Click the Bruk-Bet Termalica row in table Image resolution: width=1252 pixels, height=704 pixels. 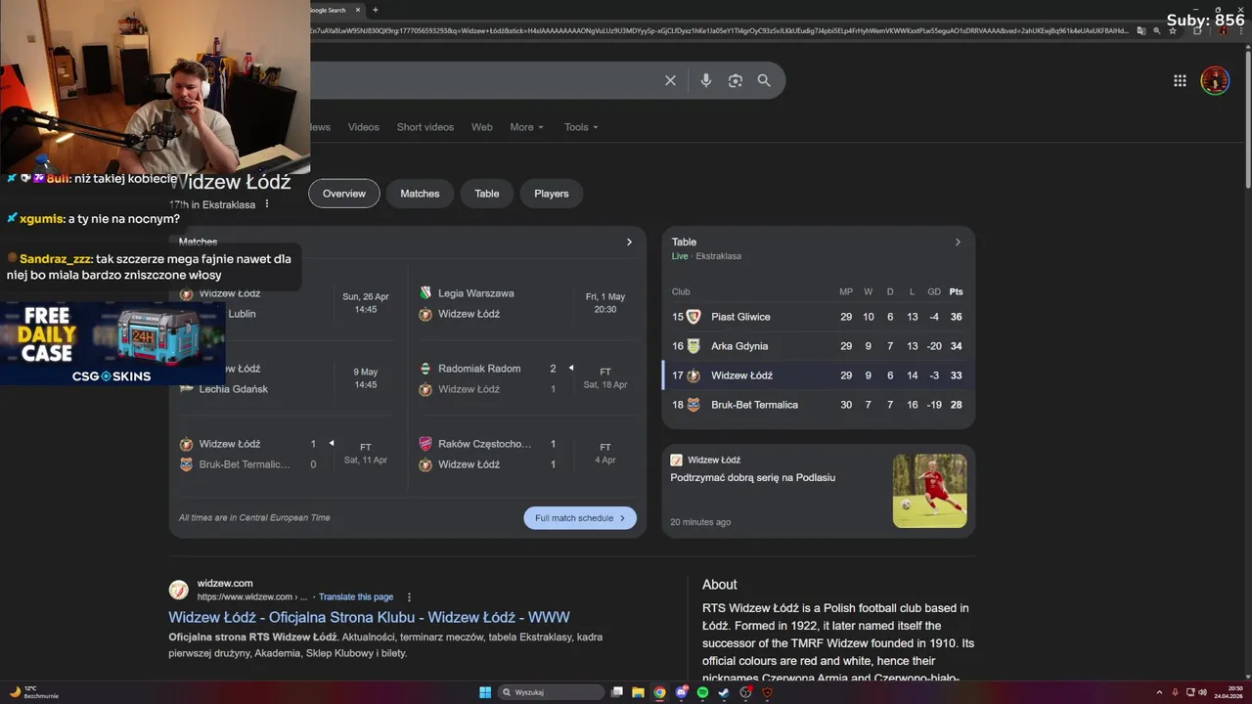pyautogui.click(x=819, y=405)
